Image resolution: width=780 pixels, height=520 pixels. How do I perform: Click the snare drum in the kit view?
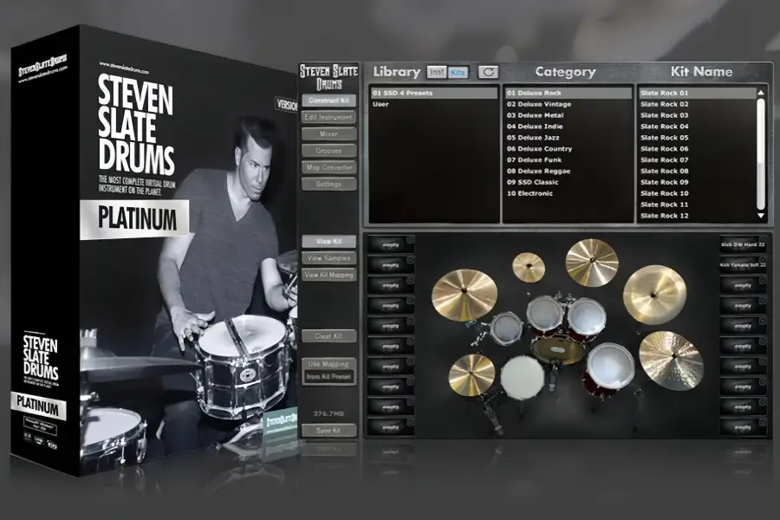tap(523, 378)
